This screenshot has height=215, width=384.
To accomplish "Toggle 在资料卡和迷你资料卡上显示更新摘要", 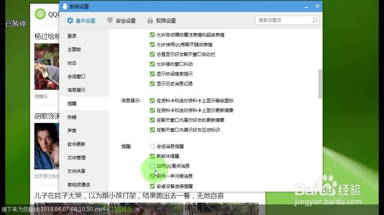I will 152,110.
